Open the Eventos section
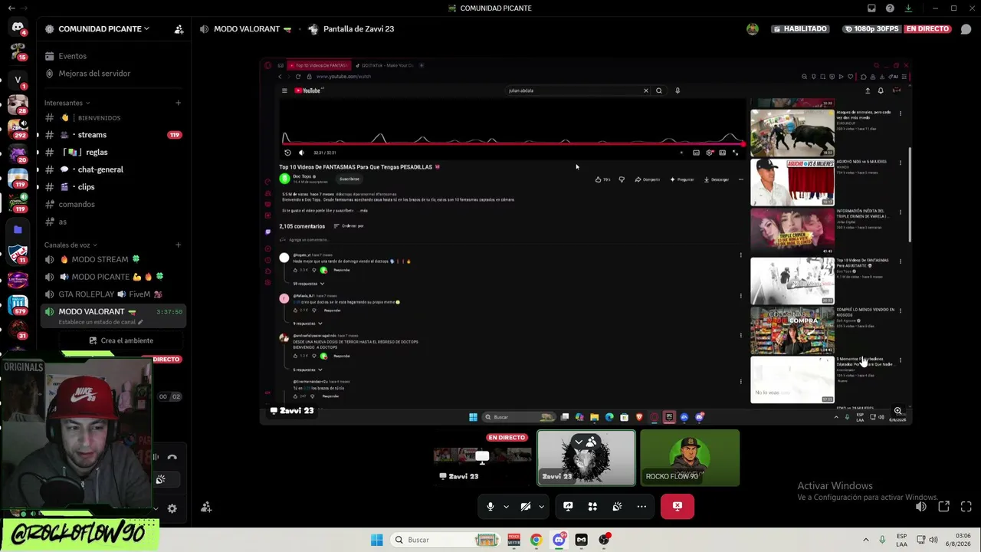981x552 pixels. tap(112, 56)
